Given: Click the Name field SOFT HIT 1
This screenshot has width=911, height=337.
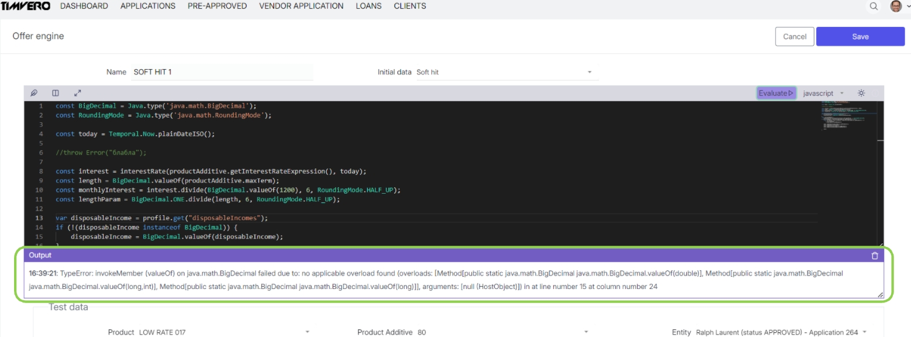Looking at the screenshot, I should tap(221, 72).
